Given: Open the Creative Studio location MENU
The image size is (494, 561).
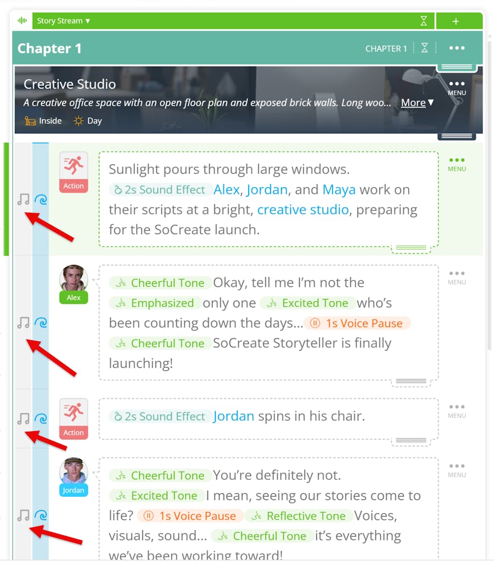Looking at the screenshot, I should 457,87.
